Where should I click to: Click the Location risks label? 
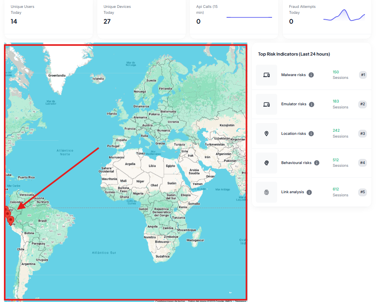293,133
